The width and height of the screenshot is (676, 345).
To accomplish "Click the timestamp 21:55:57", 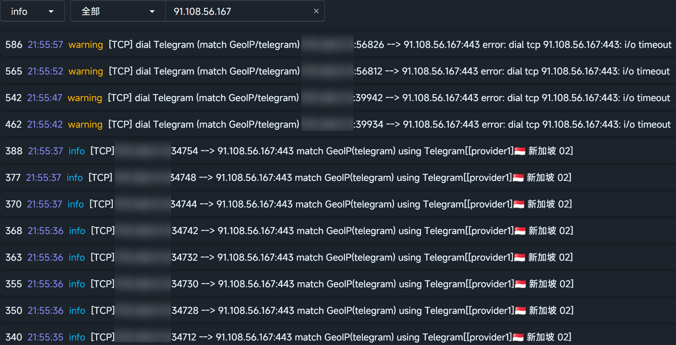I will click(45, 44).
